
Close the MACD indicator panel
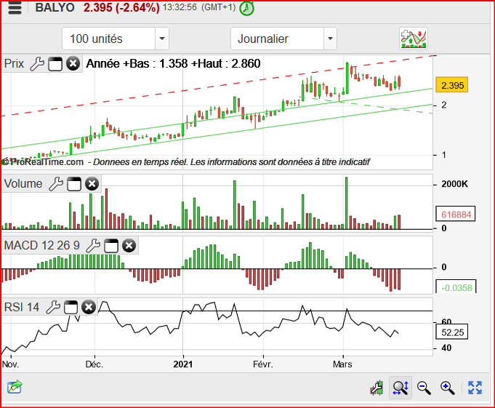coord(129,246)
